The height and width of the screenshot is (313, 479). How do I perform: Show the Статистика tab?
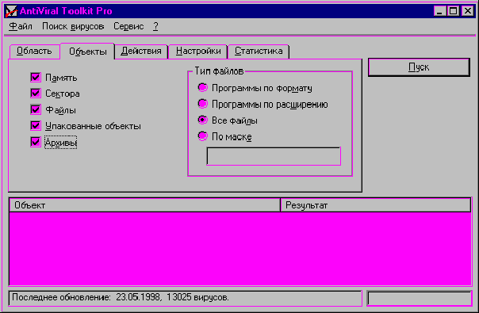coord(259,51)
